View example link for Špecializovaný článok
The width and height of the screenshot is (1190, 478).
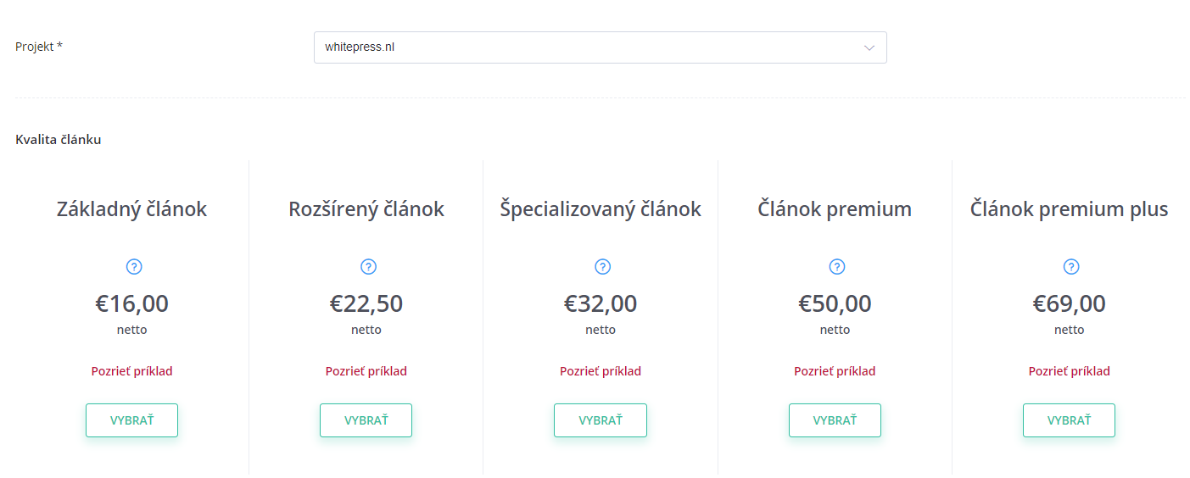tap(601, 371)
